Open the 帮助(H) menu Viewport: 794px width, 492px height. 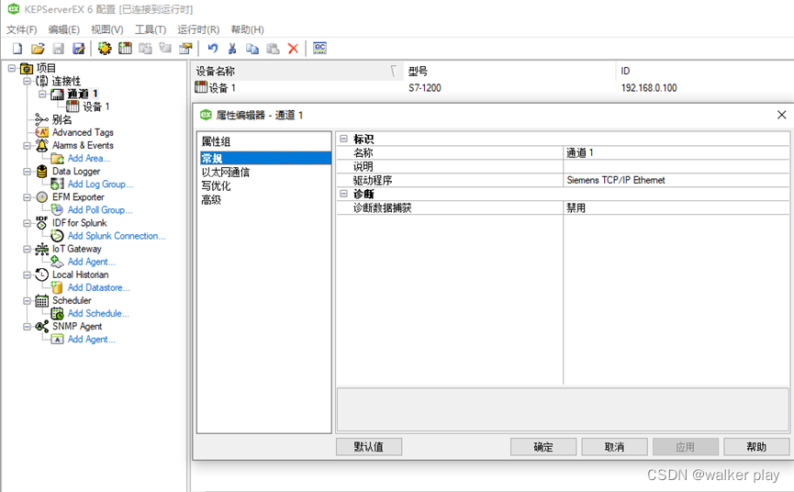point(247,30)
